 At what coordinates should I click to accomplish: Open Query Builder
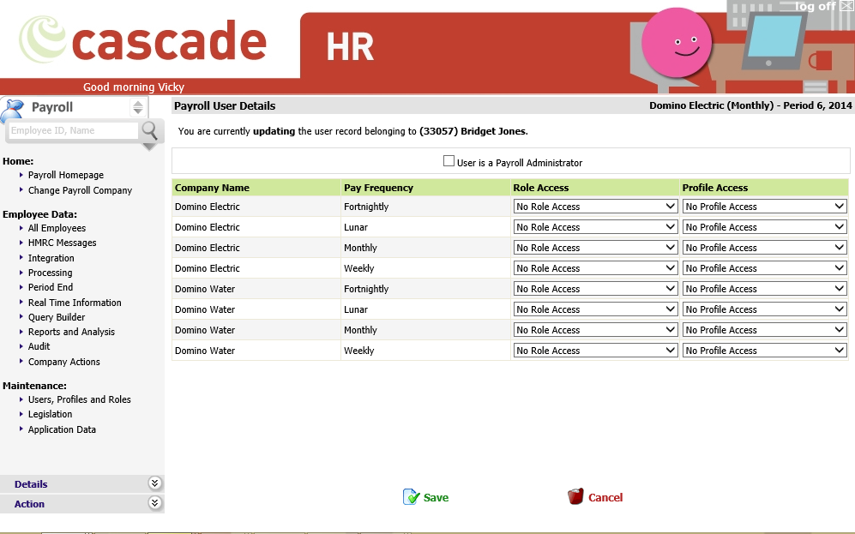[57, 317]
